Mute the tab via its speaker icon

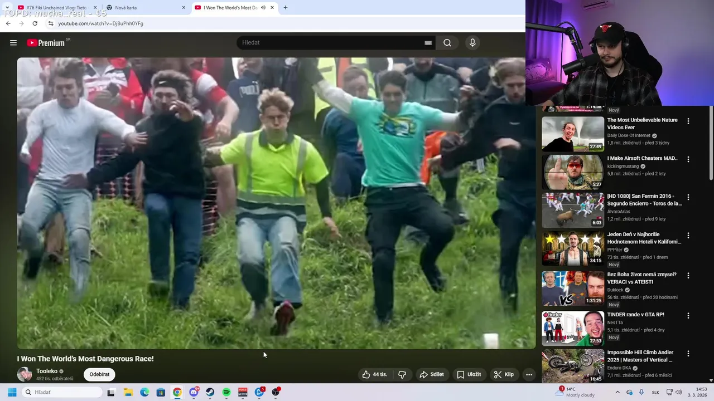(x=263, y=8)
